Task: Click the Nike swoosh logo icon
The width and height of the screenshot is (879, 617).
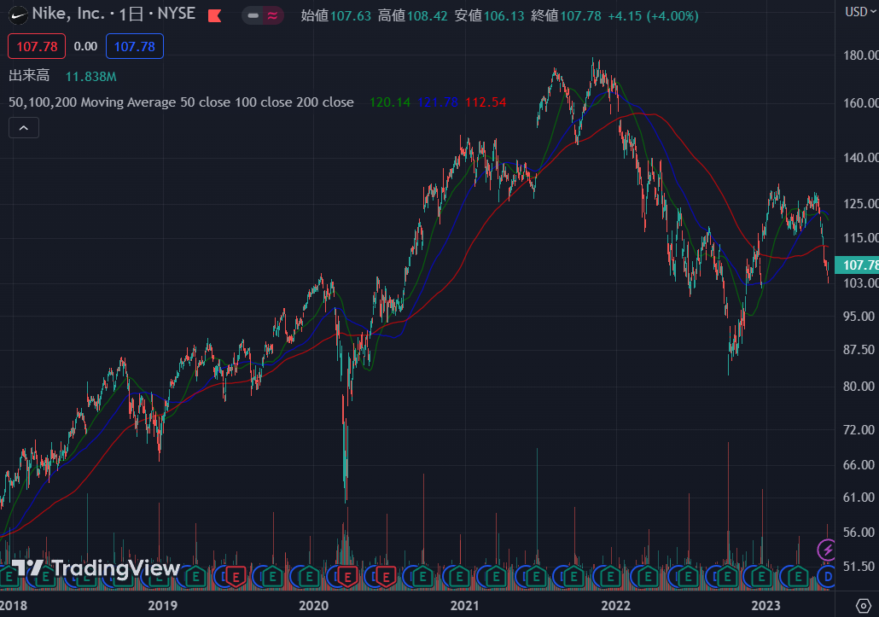Action: coord(19,15)
